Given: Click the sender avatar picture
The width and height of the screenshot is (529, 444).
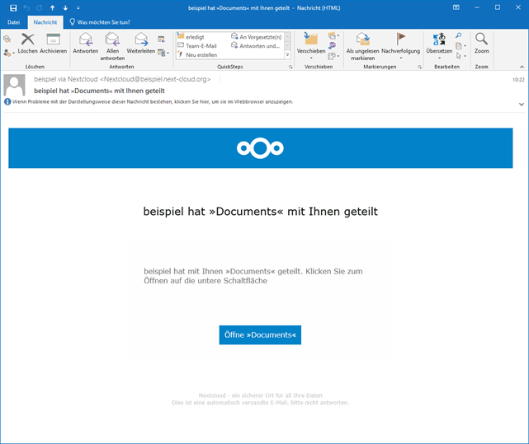Looking at the screenshot, I should point(14,86).
